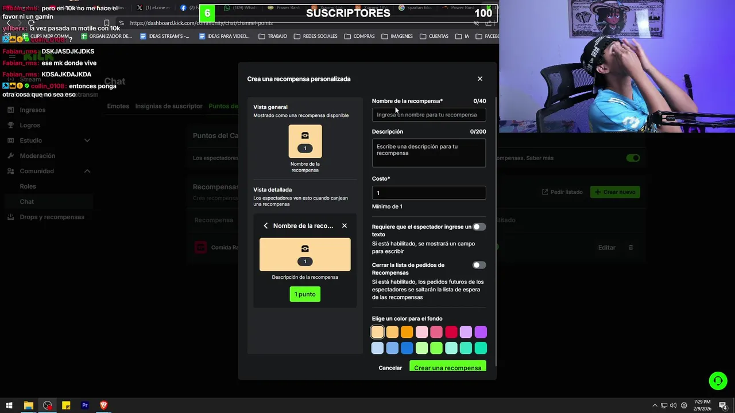Viewport: 735px width, 413px height.
Task: Delete Comida reward with trash icon
Action: tap(630, 248)
